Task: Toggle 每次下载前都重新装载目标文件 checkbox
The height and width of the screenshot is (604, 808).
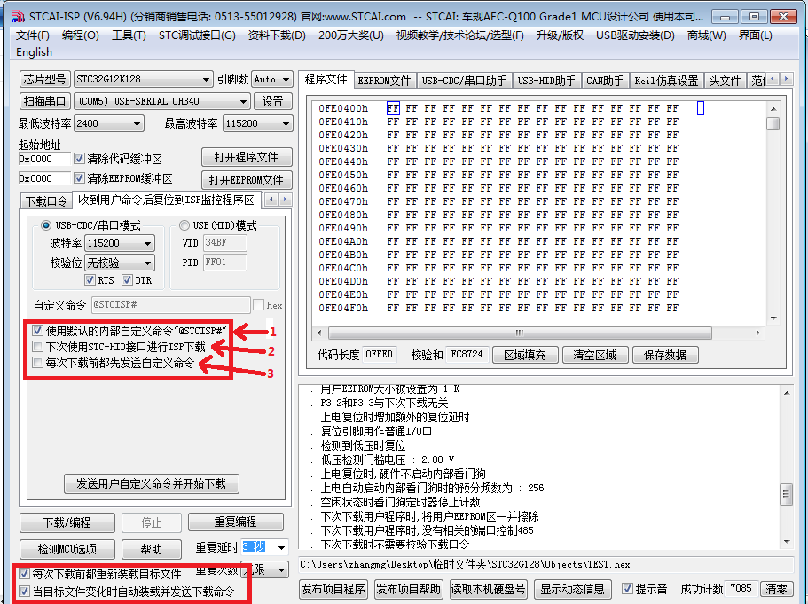Action: (x=24, y=574)
